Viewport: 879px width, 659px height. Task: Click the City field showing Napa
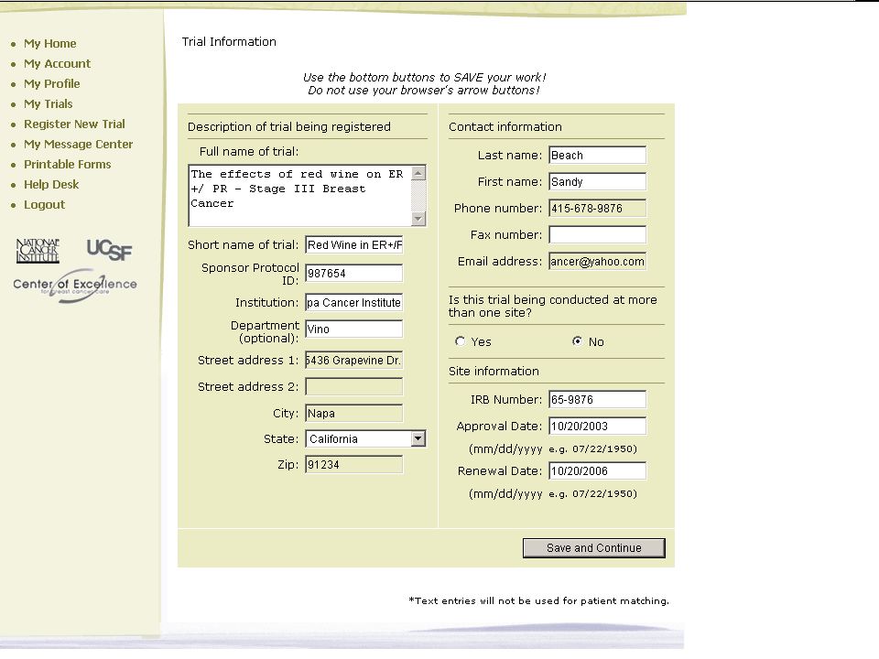click(x=354, y=413)
